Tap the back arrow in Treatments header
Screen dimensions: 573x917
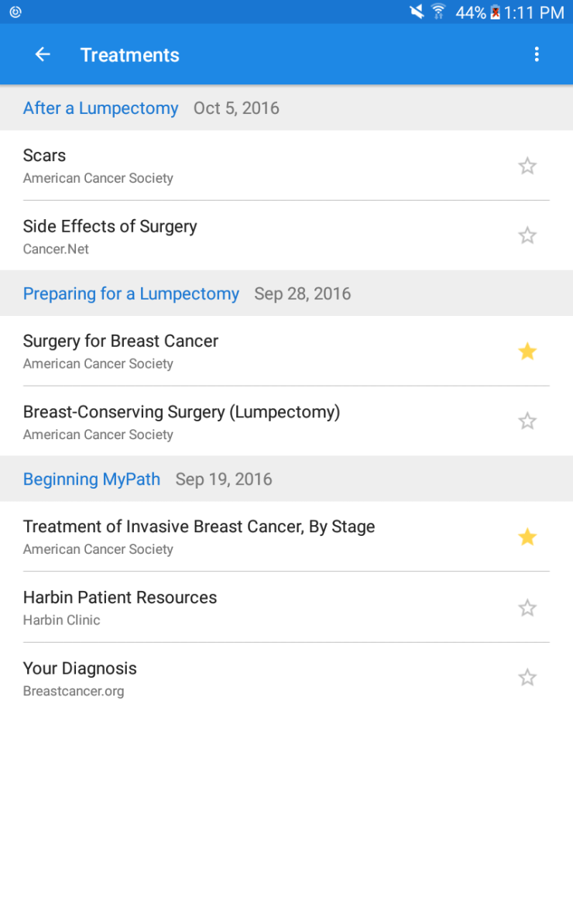point(43,54)
